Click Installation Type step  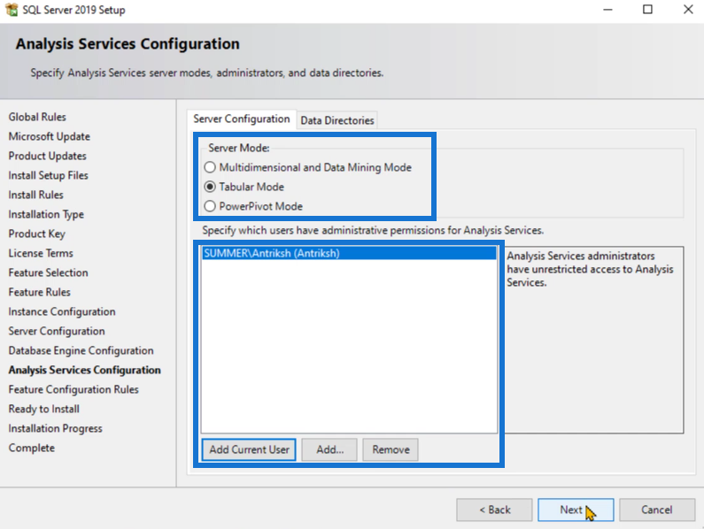click(46, 214)
